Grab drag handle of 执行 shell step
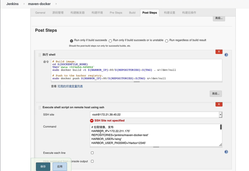This screenshot has width=249, height=171. 40,55
